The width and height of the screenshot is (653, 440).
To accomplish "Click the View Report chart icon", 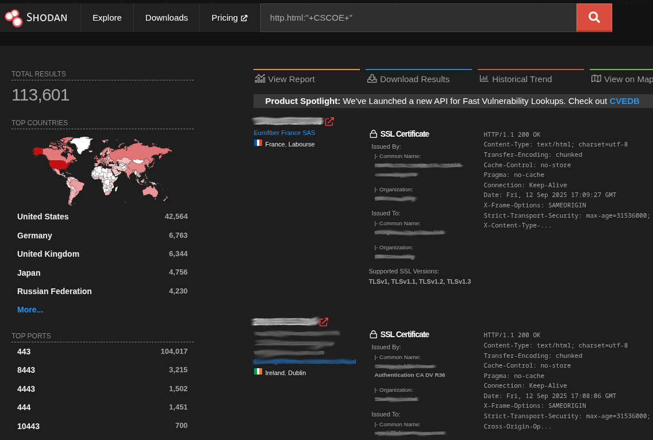I will (260, 79).
